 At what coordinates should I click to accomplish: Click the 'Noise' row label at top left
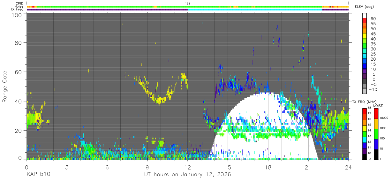coord(19,6)
